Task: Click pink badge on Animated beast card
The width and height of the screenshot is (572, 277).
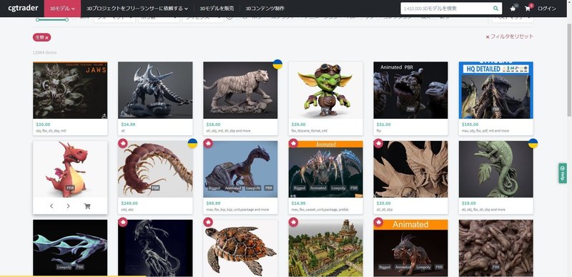Action: (378, 222)
